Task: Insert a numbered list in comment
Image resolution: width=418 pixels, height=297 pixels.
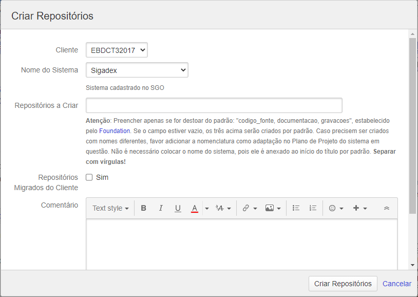Action: coord(313,208)
